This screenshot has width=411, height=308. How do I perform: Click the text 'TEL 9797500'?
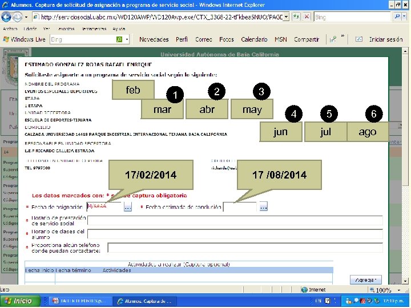[x=37, y=168]
